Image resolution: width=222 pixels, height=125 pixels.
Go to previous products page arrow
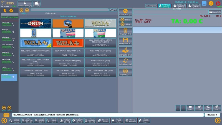[x=27, y=10]
